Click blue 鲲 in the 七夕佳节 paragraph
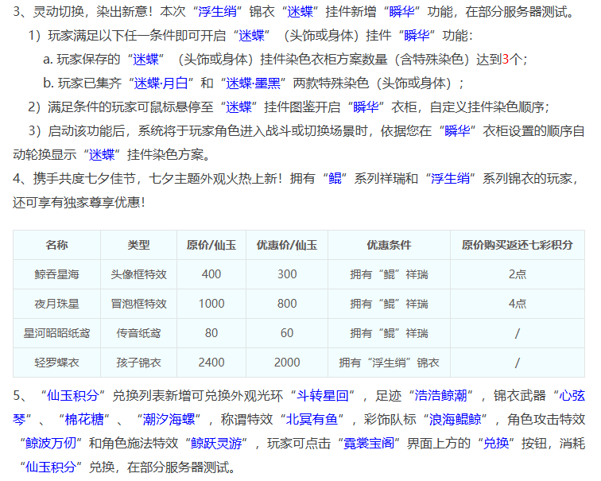Image resolution: width=601 pixels, height=481 pixels. point(335,179)
